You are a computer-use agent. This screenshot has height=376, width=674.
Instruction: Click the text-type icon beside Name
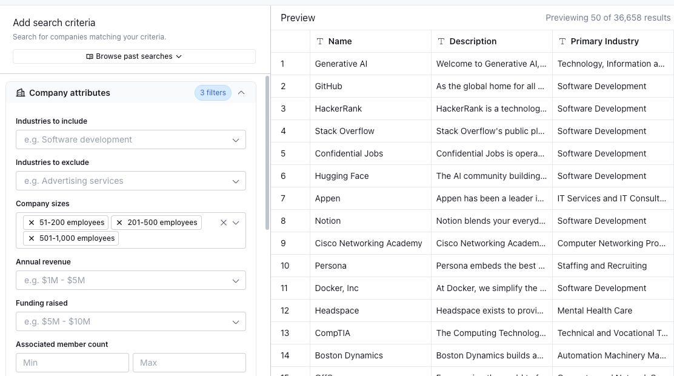[320, 41]
